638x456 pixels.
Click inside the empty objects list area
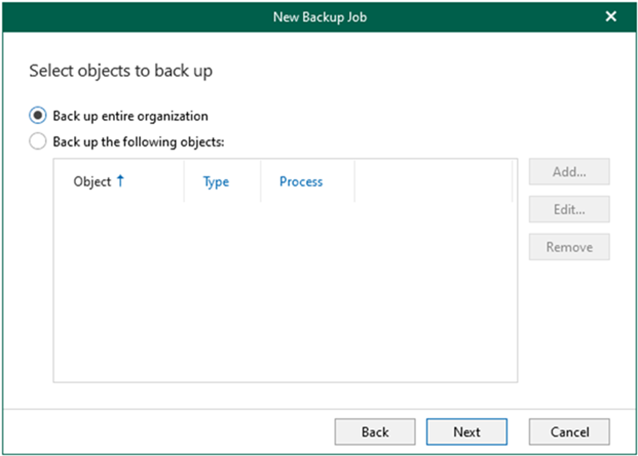(x=285, y=292)
